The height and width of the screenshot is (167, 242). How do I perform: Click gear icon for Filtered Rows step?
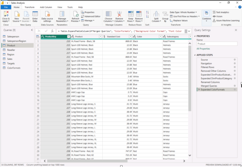coord(235,67)
